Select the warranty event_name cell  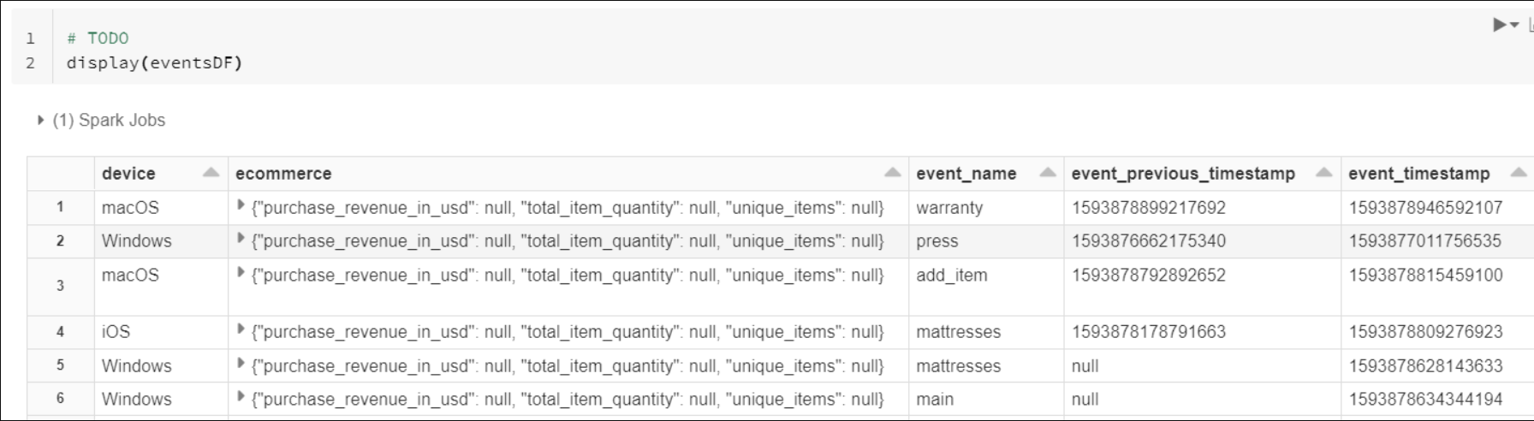tap(949, 207)
